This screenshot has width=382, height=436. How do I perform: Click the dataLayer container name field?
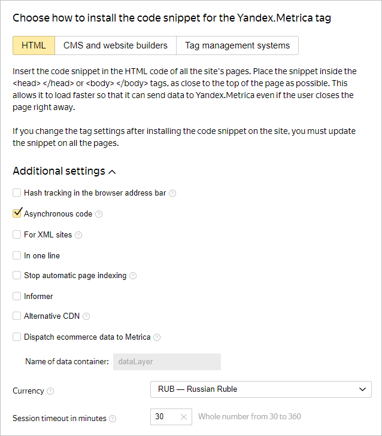click(x=167, y=362)
